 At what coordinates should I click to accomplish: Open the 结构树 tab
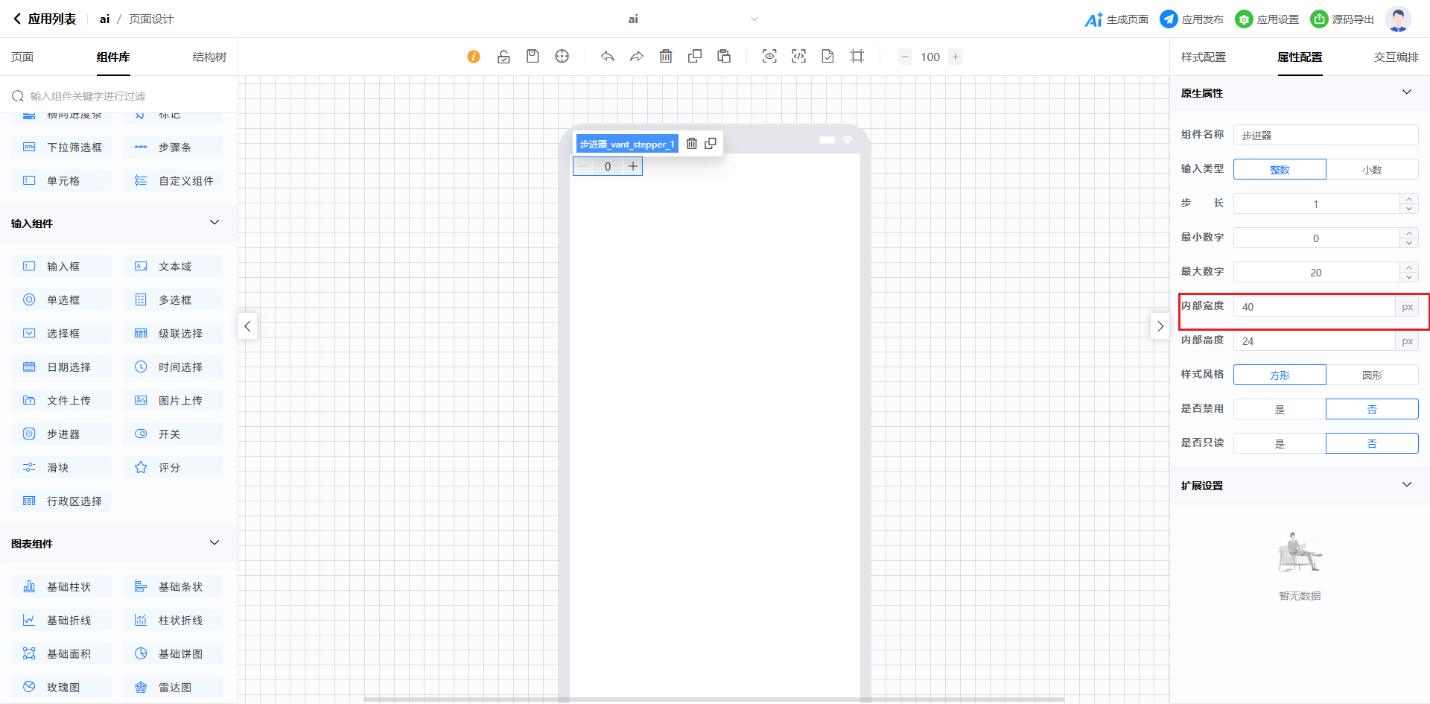tap(209, 57)
